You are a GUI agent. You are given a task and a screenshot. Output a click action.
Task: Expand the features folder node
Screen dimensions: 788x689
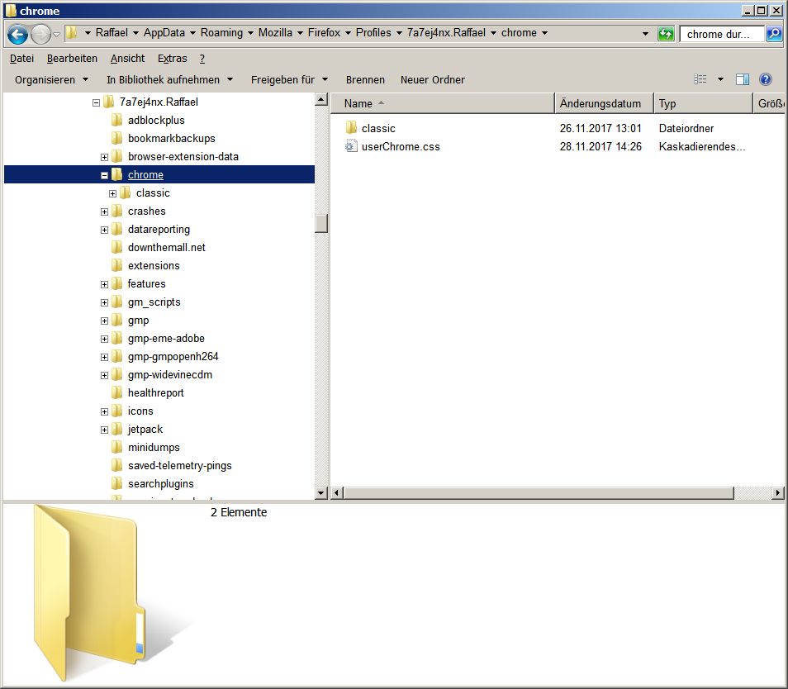coord(104,284)
